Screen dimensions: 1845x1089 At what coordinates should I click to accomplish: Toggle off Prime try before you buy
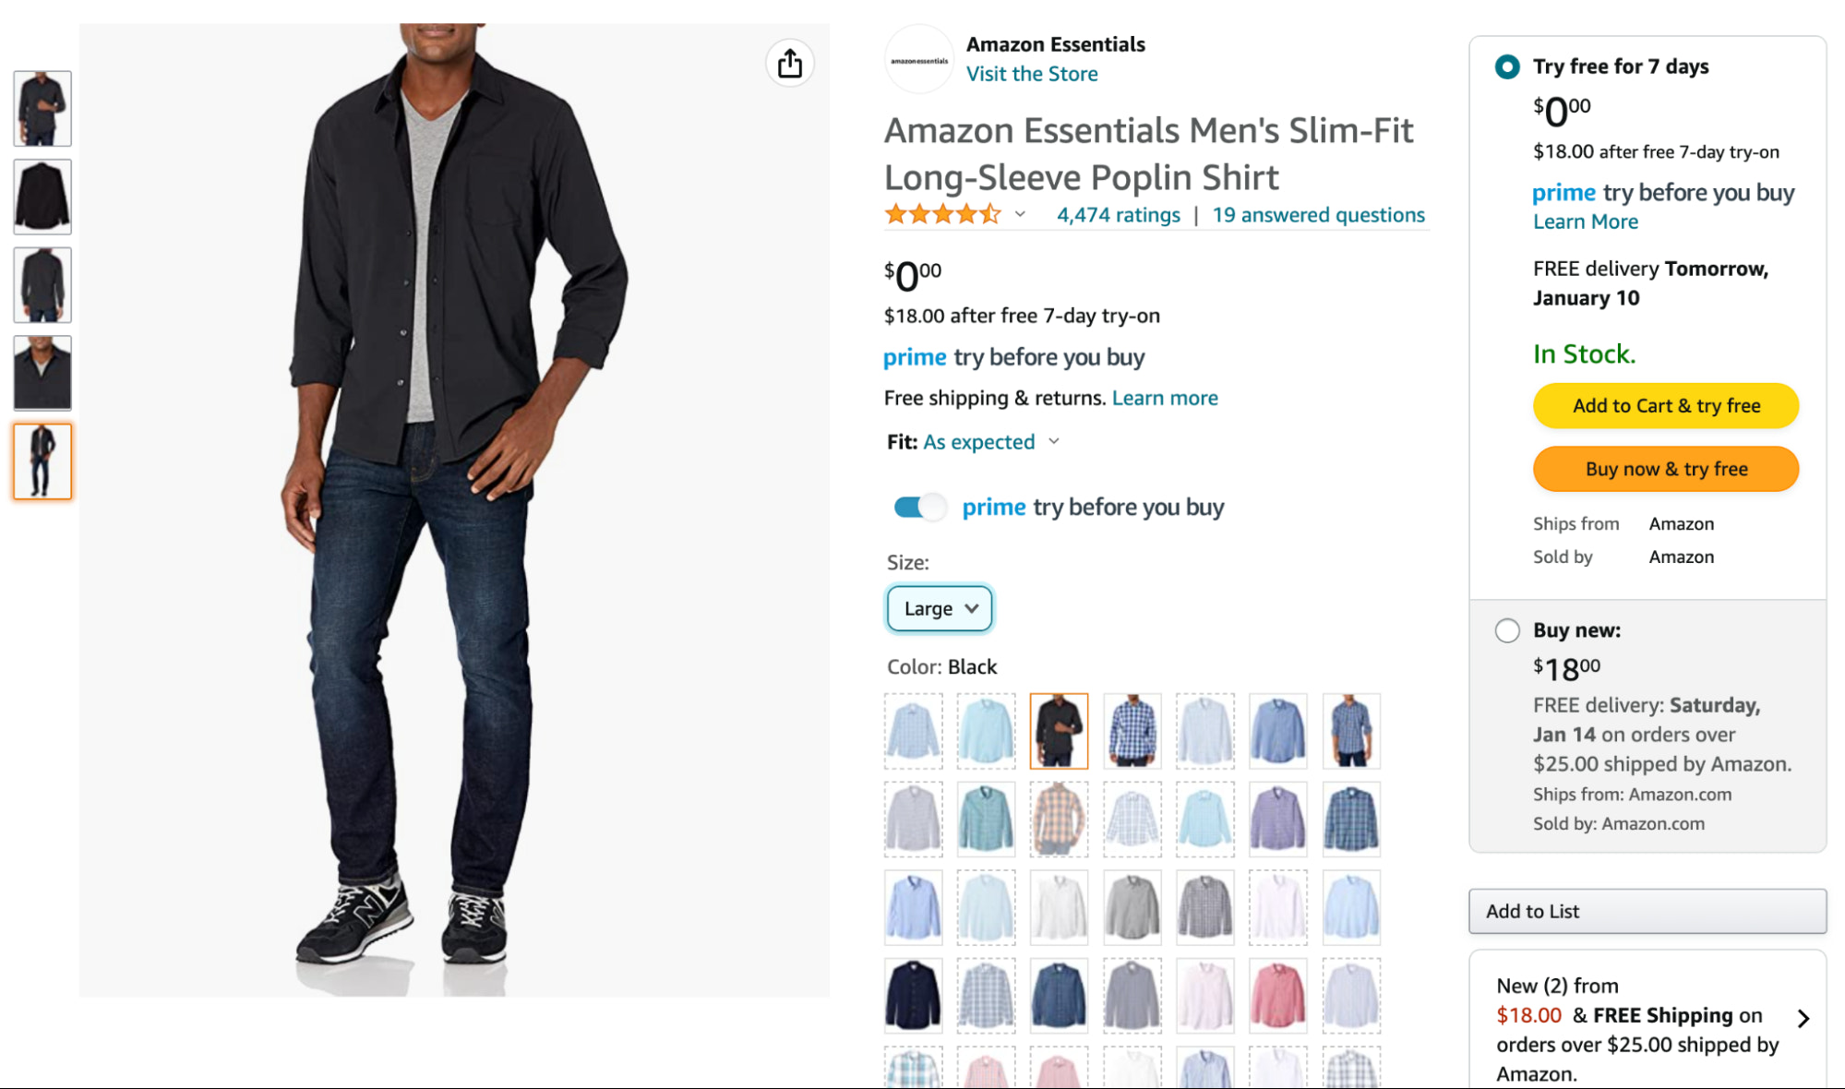[919, 507]
